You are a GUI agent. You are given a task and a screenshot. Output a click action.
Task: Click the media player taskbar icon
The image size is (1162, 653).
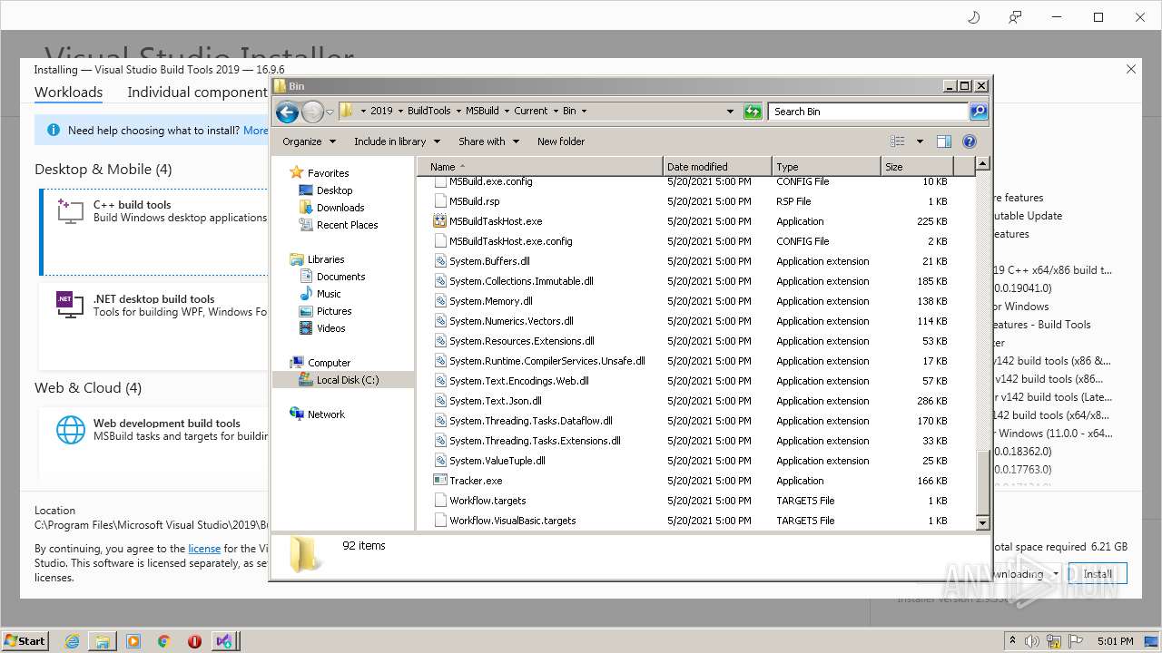(133, 640)
